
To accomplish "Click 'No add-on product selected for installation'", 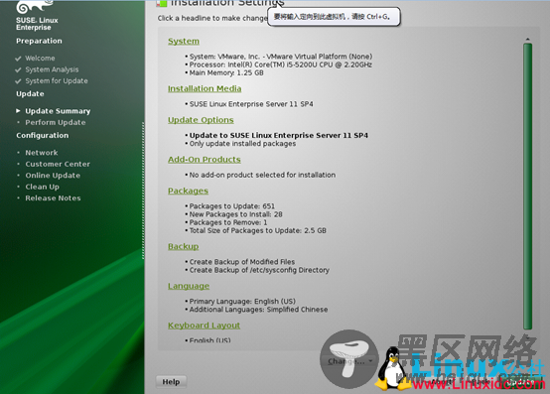I will click(262, 175).
